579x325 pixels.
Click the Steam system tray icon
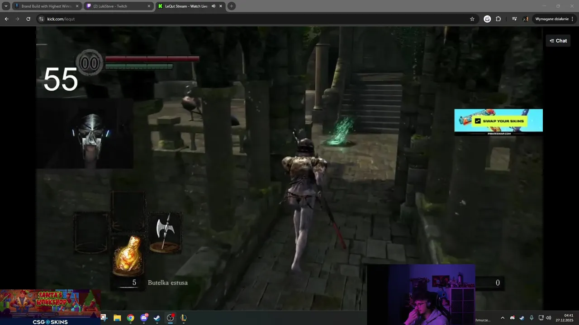coord(522,318)
